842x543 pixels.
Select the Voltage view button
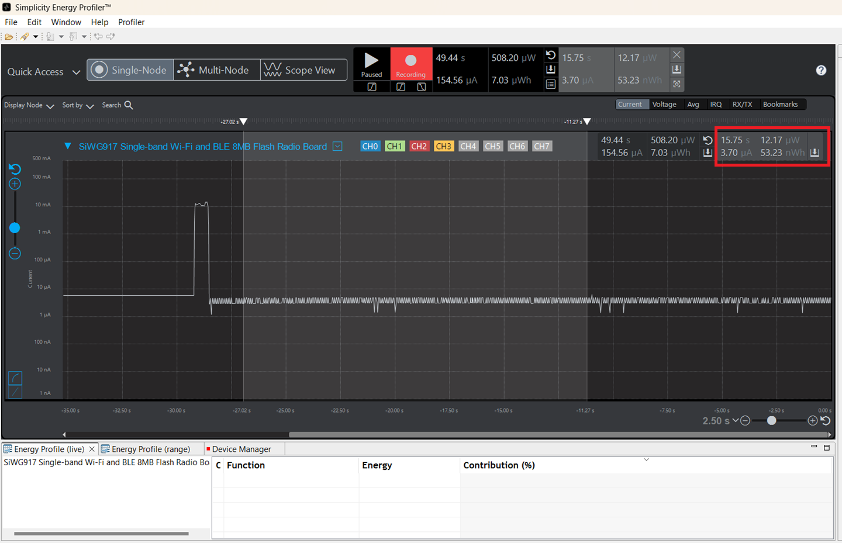[x=665, y=104]
